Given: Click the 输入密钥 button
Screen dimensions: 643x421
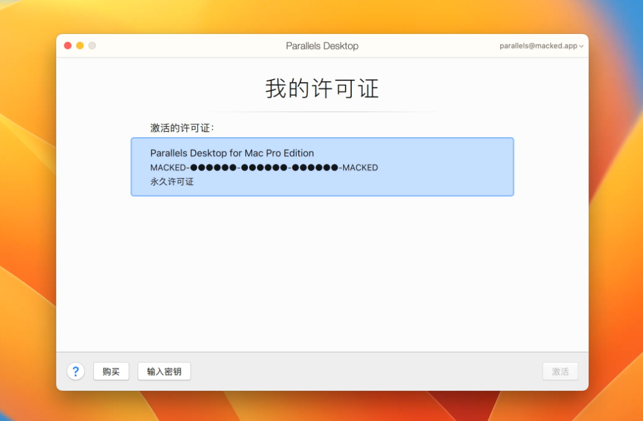Looking at the screenshot, I should [x=164, y=372].
